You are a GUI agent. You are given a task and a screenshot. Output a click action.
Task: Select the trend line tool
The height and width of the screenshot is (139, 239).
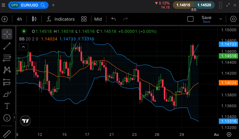(x=7, y=46)
